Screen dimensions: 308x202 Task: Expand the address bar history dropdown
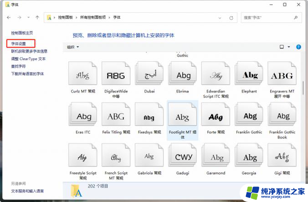(220, 18)
